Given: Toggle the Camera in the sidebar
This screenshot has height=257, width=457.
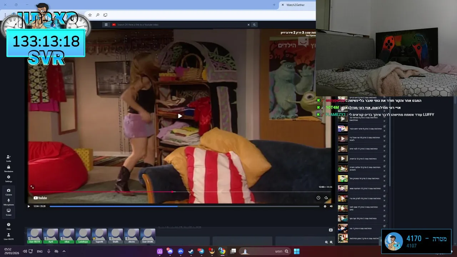Looking at the screenshot, I should click(x=9, y=192).
